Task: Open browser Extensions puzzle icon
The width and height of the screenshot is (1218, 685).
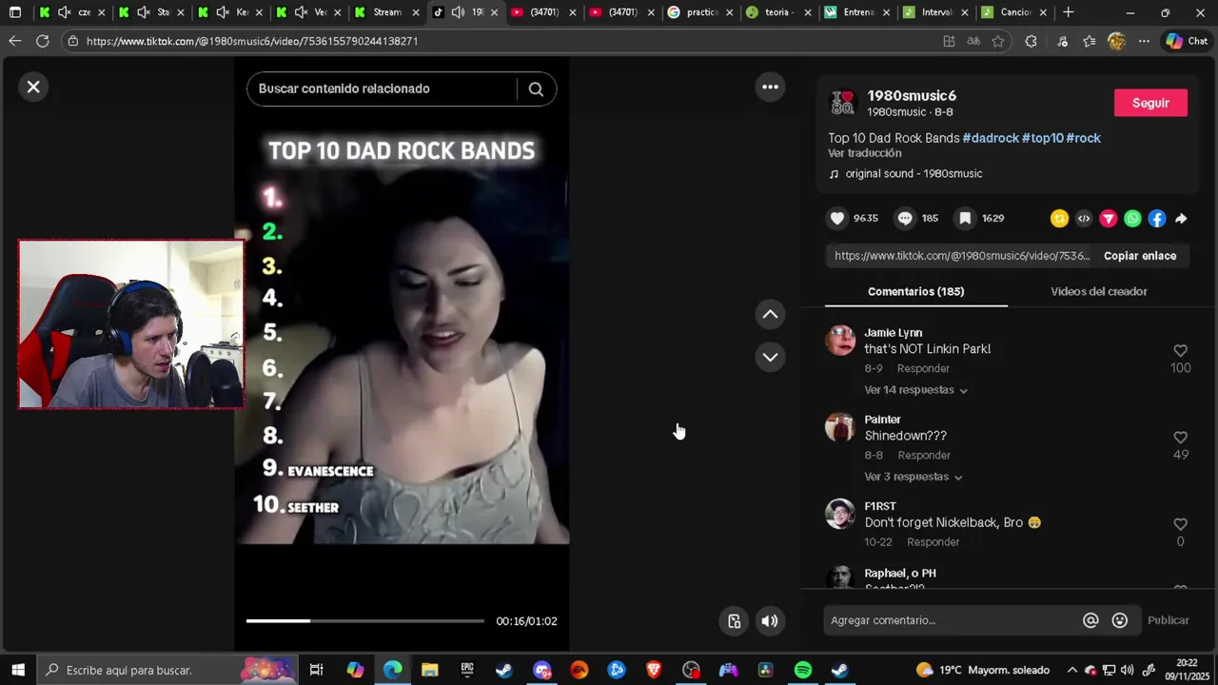Action: tap(1031, 41)
